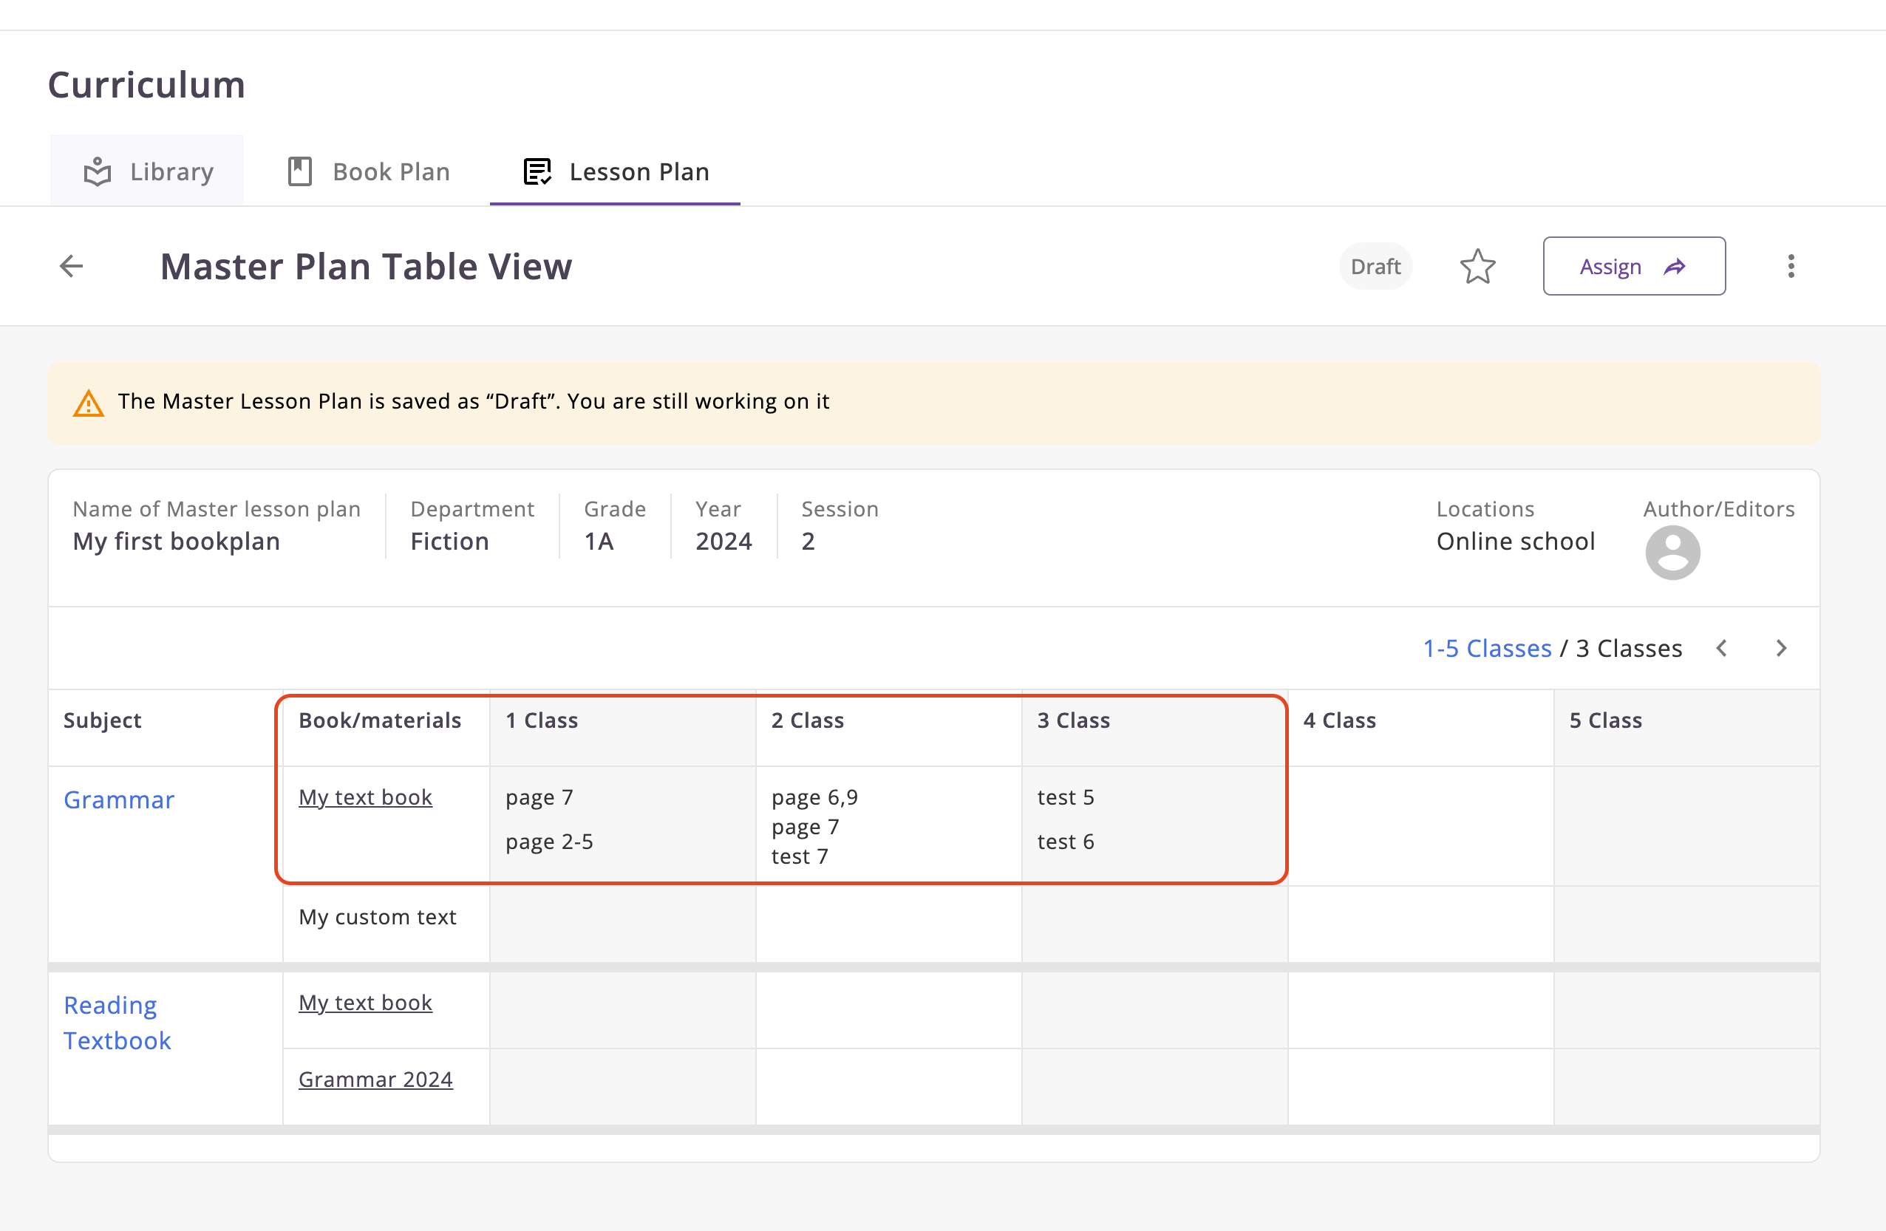Screen dimensions: 1886x1231
Task: Go to previous classes page
Action: (1722, 648)
